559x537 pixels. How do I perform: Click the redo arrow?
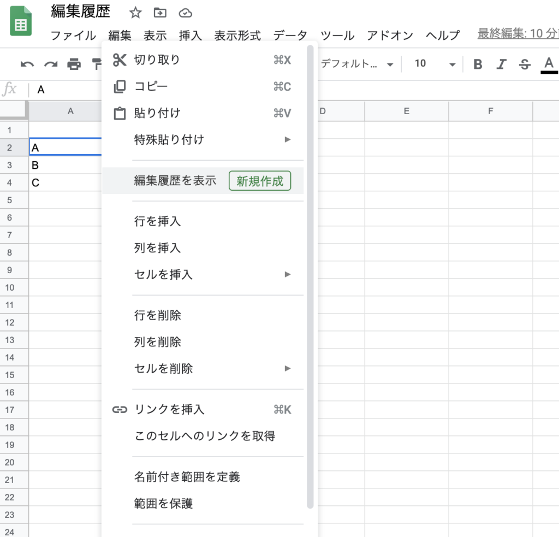coord(51,64)
